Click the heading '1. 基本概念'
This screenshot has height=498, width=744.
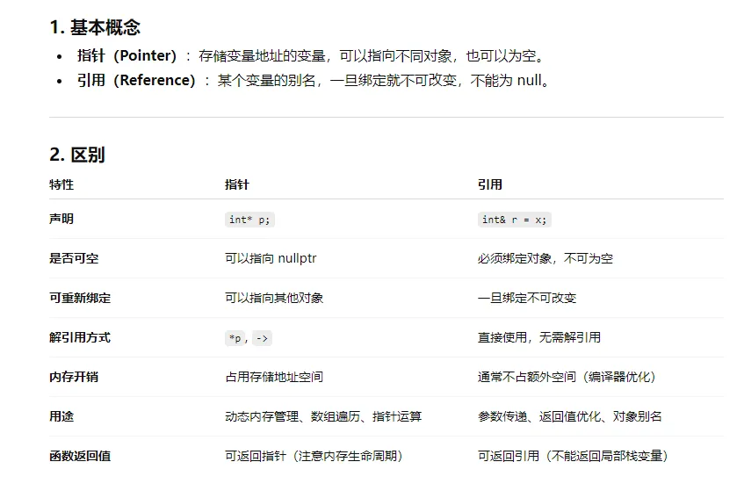coord(95,27)
